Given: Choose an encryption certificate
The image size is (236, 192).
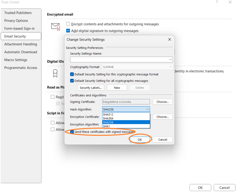Looking at the screenshot, I should [163, 117].
